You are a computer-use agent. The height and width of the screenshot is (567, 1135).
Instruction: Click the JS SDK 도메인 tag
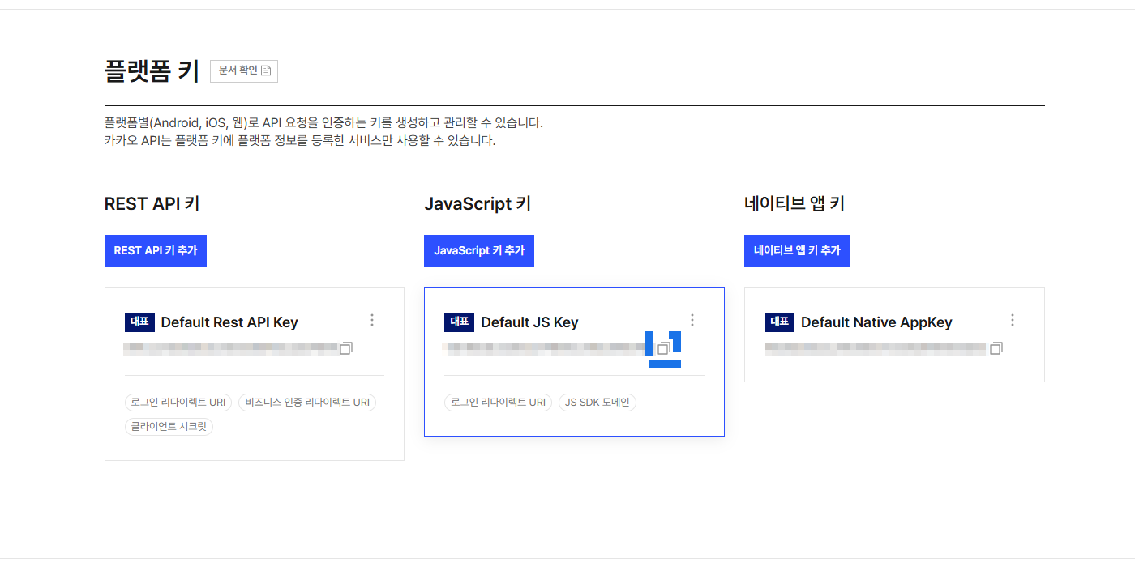597,403
